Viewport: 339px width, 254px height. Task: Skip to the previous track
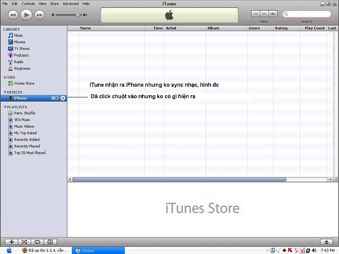click(x=13, y=15)
